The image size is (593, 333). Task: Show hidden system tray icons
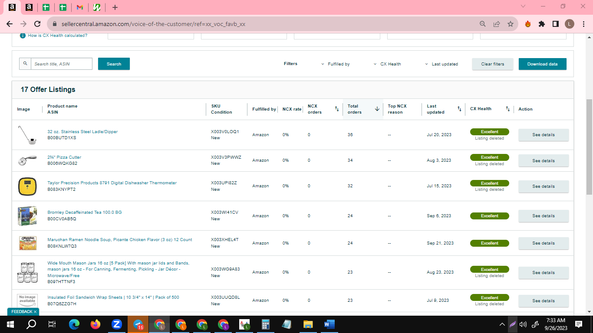pos(502,324)
